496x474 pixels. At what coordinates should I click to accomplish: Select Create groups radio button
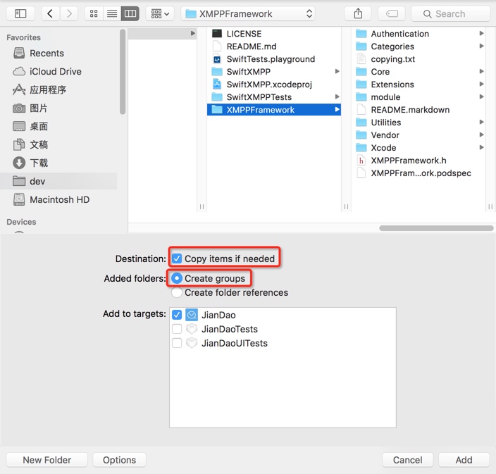[177, 278]
